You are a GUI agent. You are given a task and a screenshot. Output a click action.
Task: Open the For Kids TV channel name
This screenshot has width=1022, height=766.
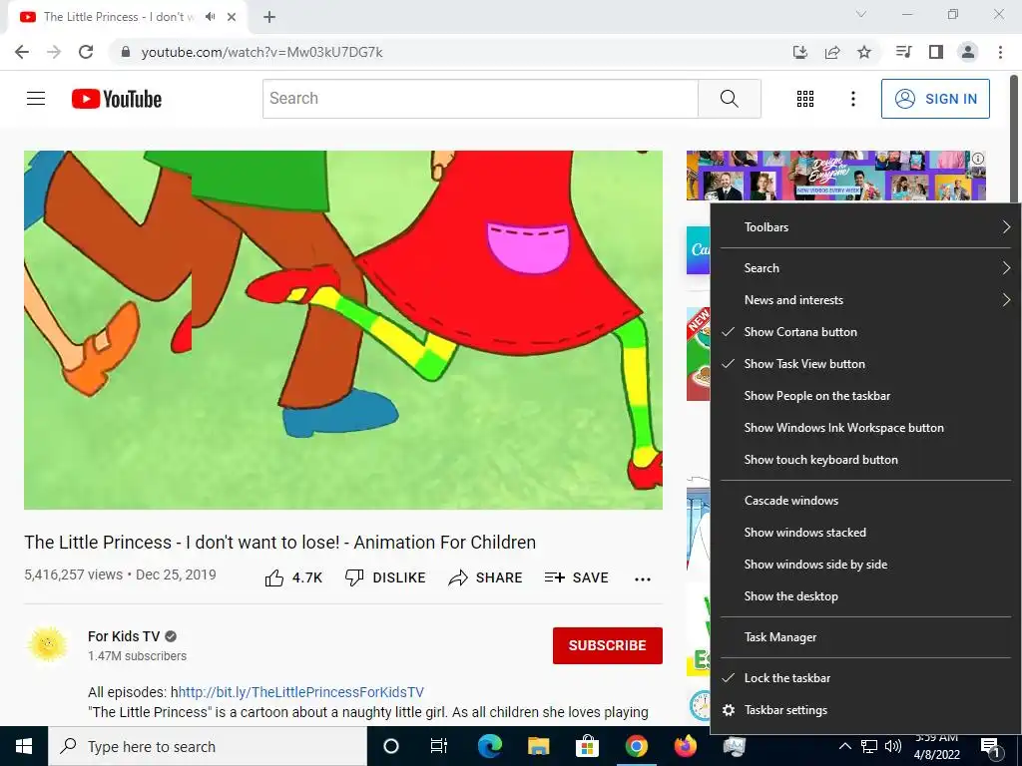pyautogui.click(x=124, y=636)
